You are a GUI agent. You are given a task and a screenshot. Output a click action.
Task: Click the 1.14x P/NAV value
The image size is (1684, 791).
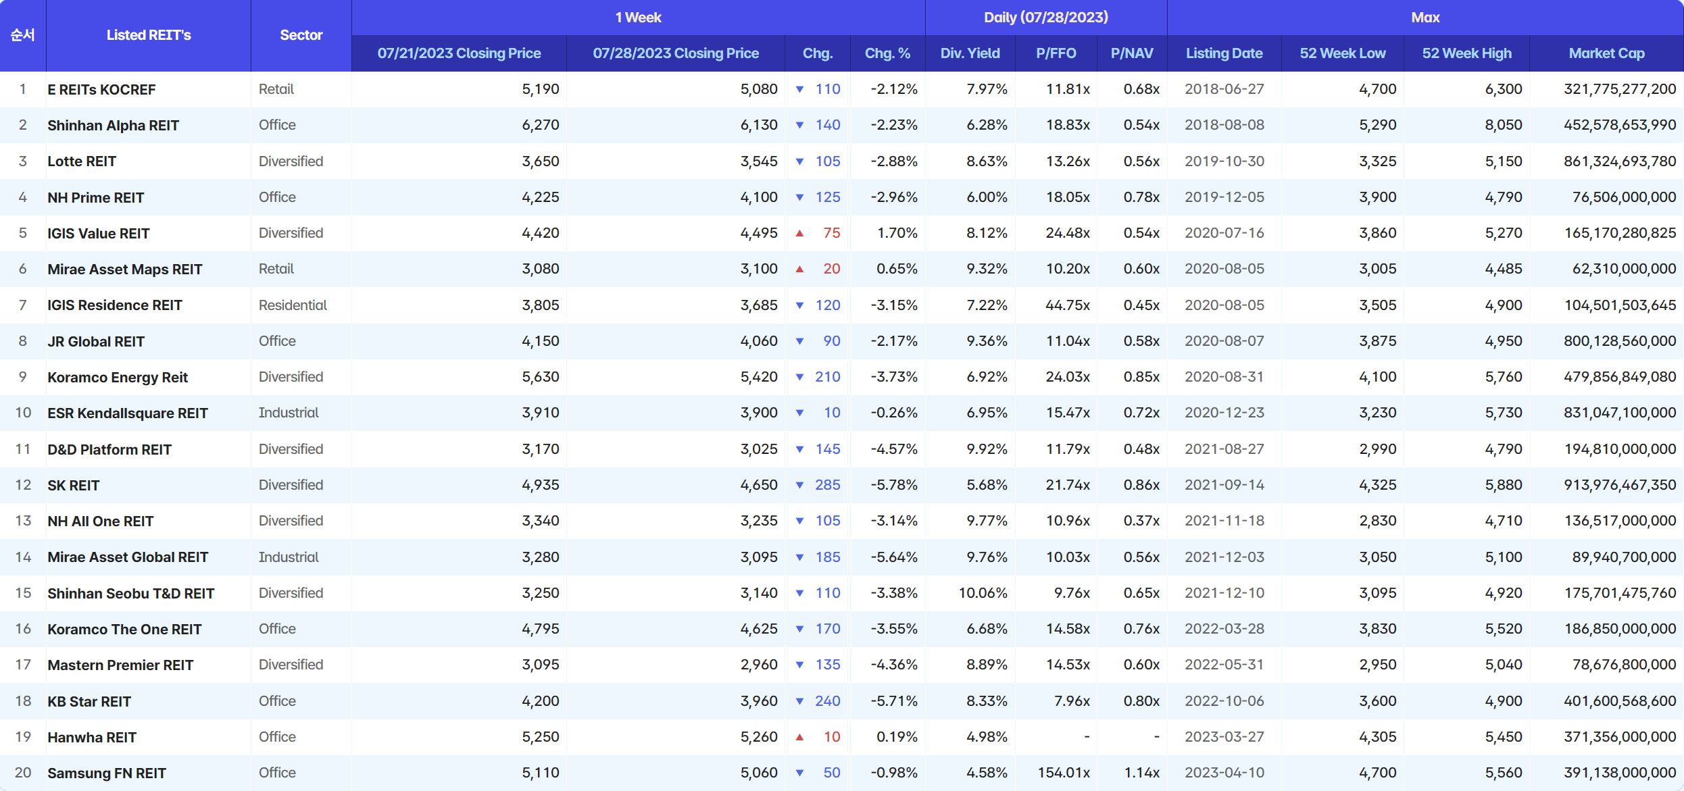click(x=1141, y=773)
